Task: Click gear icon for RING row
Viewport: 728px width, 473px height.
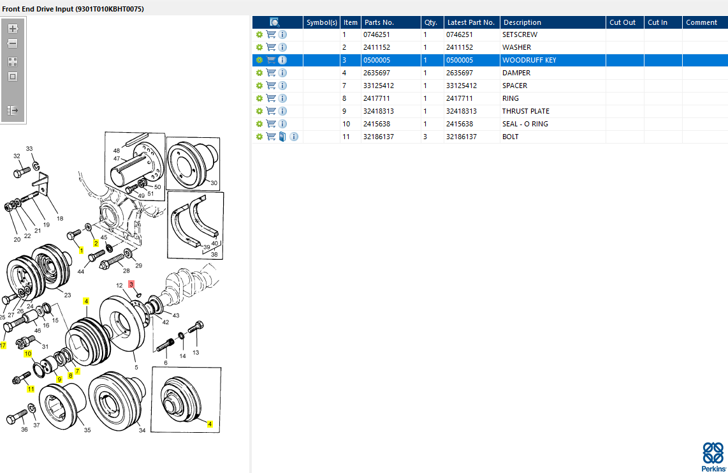Action: [259, 98]
